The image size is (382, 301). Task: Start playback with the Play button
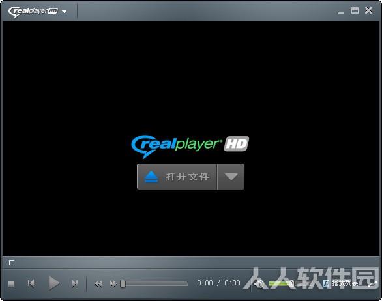(54, 283)
